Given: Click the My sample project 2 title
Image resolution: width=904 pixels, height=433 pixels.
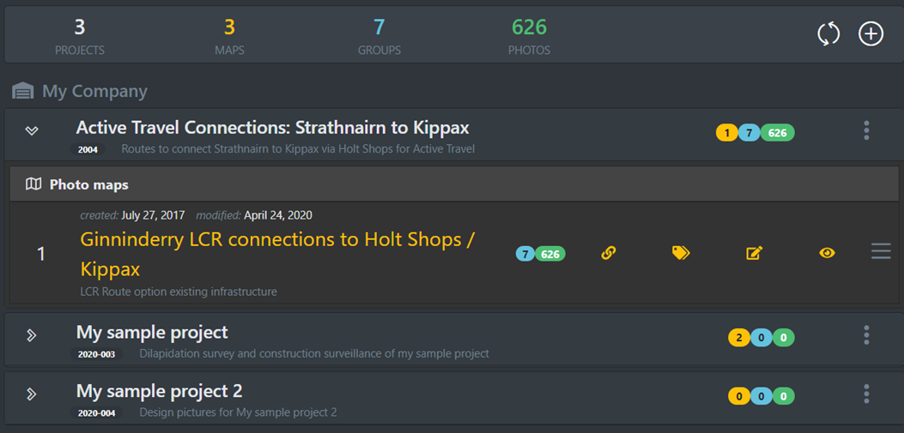Looking at the screenshot, I should pos(159,391).
